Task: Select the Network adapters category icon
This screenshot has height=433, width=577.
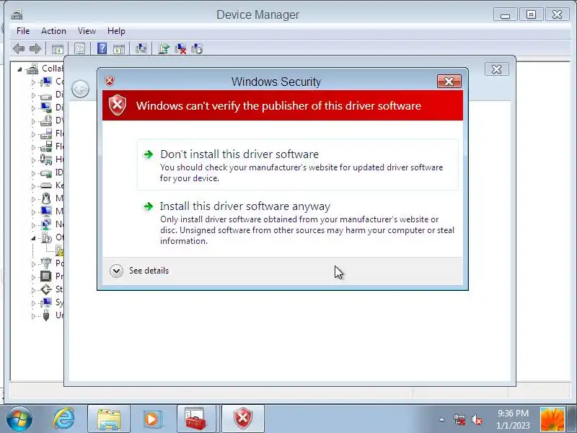Action: (46, 224)
